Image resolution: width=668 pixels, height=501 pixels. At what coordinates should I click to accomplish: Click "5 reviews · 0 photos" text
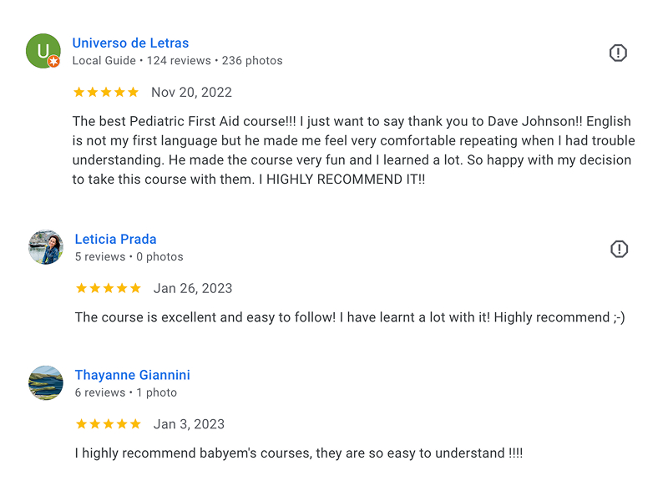(x=129, y=256)
